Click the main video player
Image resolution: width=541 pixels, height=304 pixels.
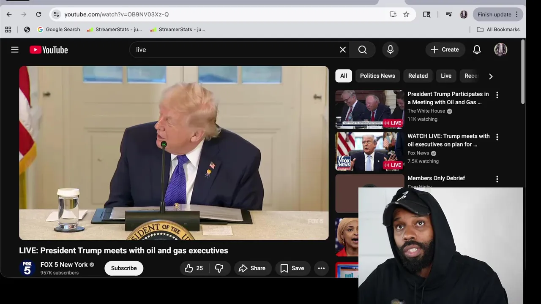174,153
